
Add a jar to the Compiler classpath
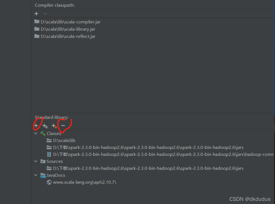click(x=36, y=14)
